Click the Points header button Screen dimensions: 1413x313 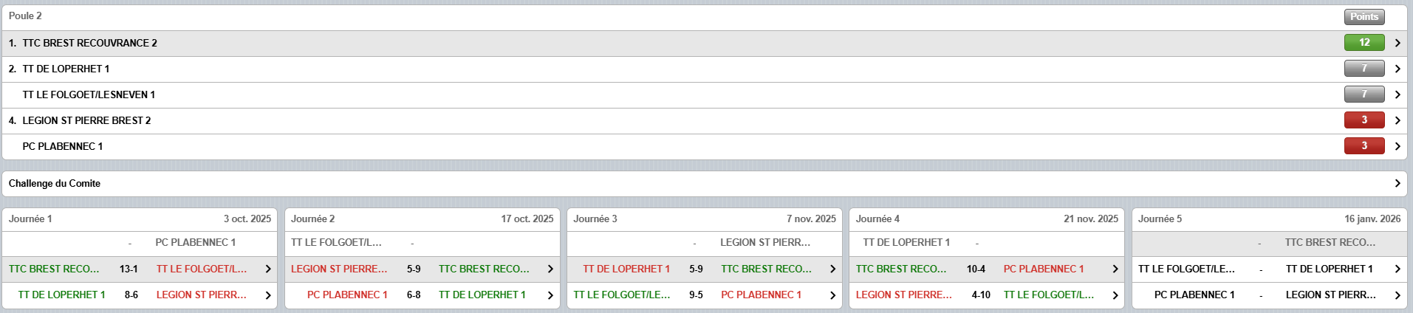point(1364,16)
